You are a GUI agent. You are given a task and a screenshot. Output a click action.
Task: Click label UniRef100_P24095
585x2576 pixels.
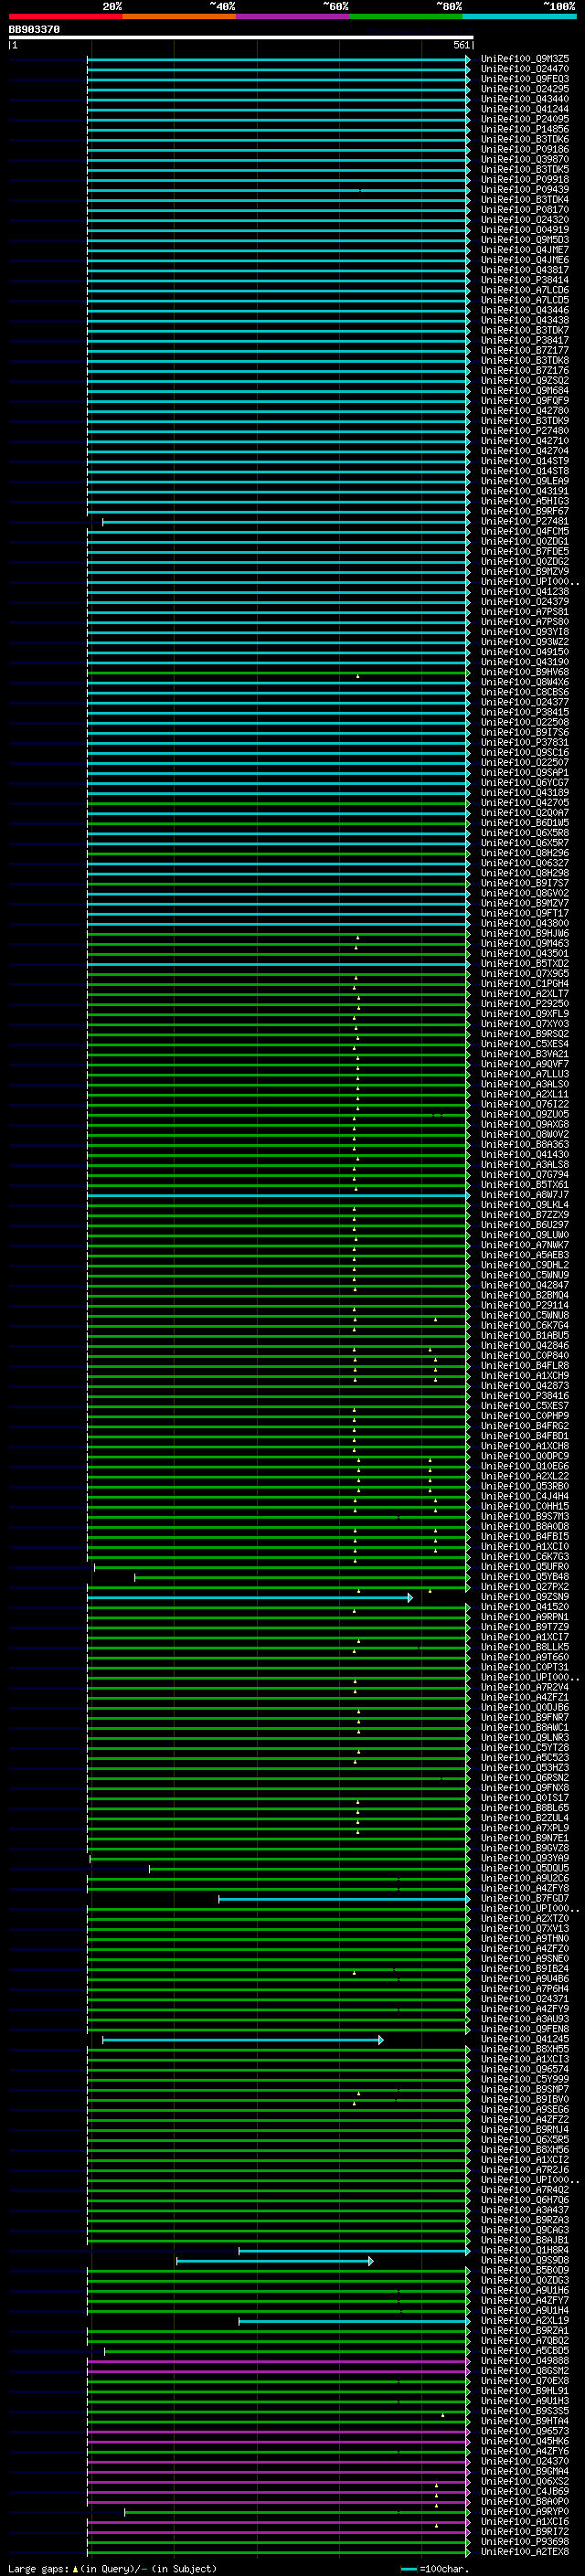(525, 119)
